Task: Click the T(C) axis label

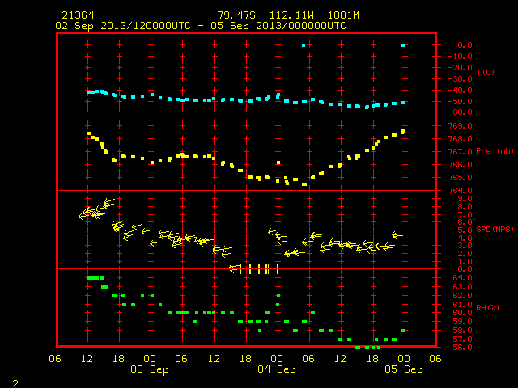Action: pyautogui.click(x=486, y=72)
